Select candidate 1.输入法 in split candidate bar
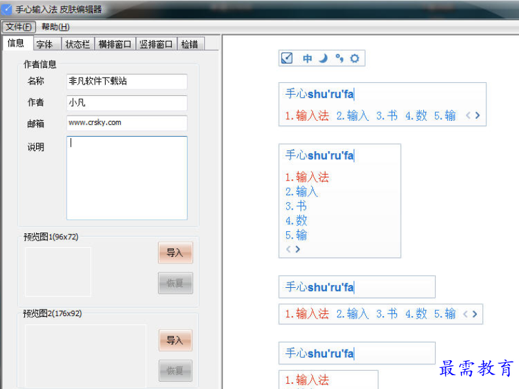Viewport: 519px width, 389px height. tap(307, 313)
